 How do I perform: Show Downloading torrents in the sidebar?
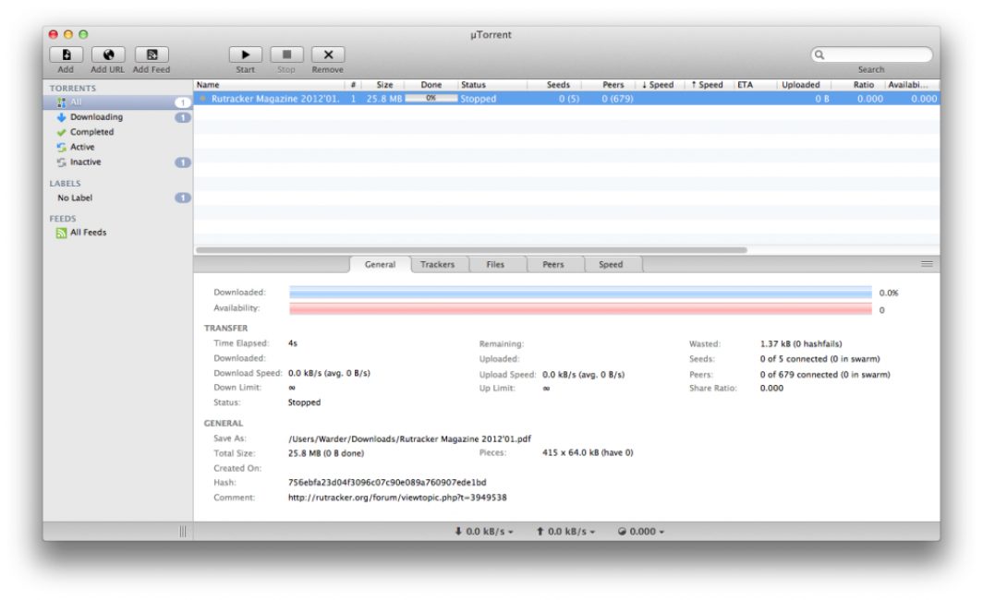(x=118, y=117)
